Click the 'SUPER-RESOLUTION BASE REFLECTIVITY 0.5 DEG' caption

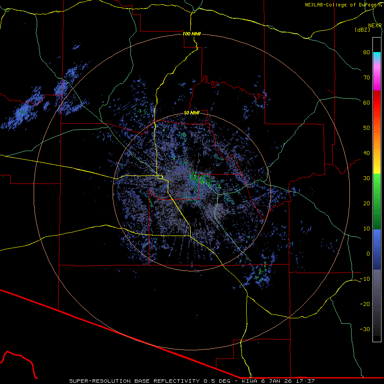pyautogui.click(x=150, y=381)
